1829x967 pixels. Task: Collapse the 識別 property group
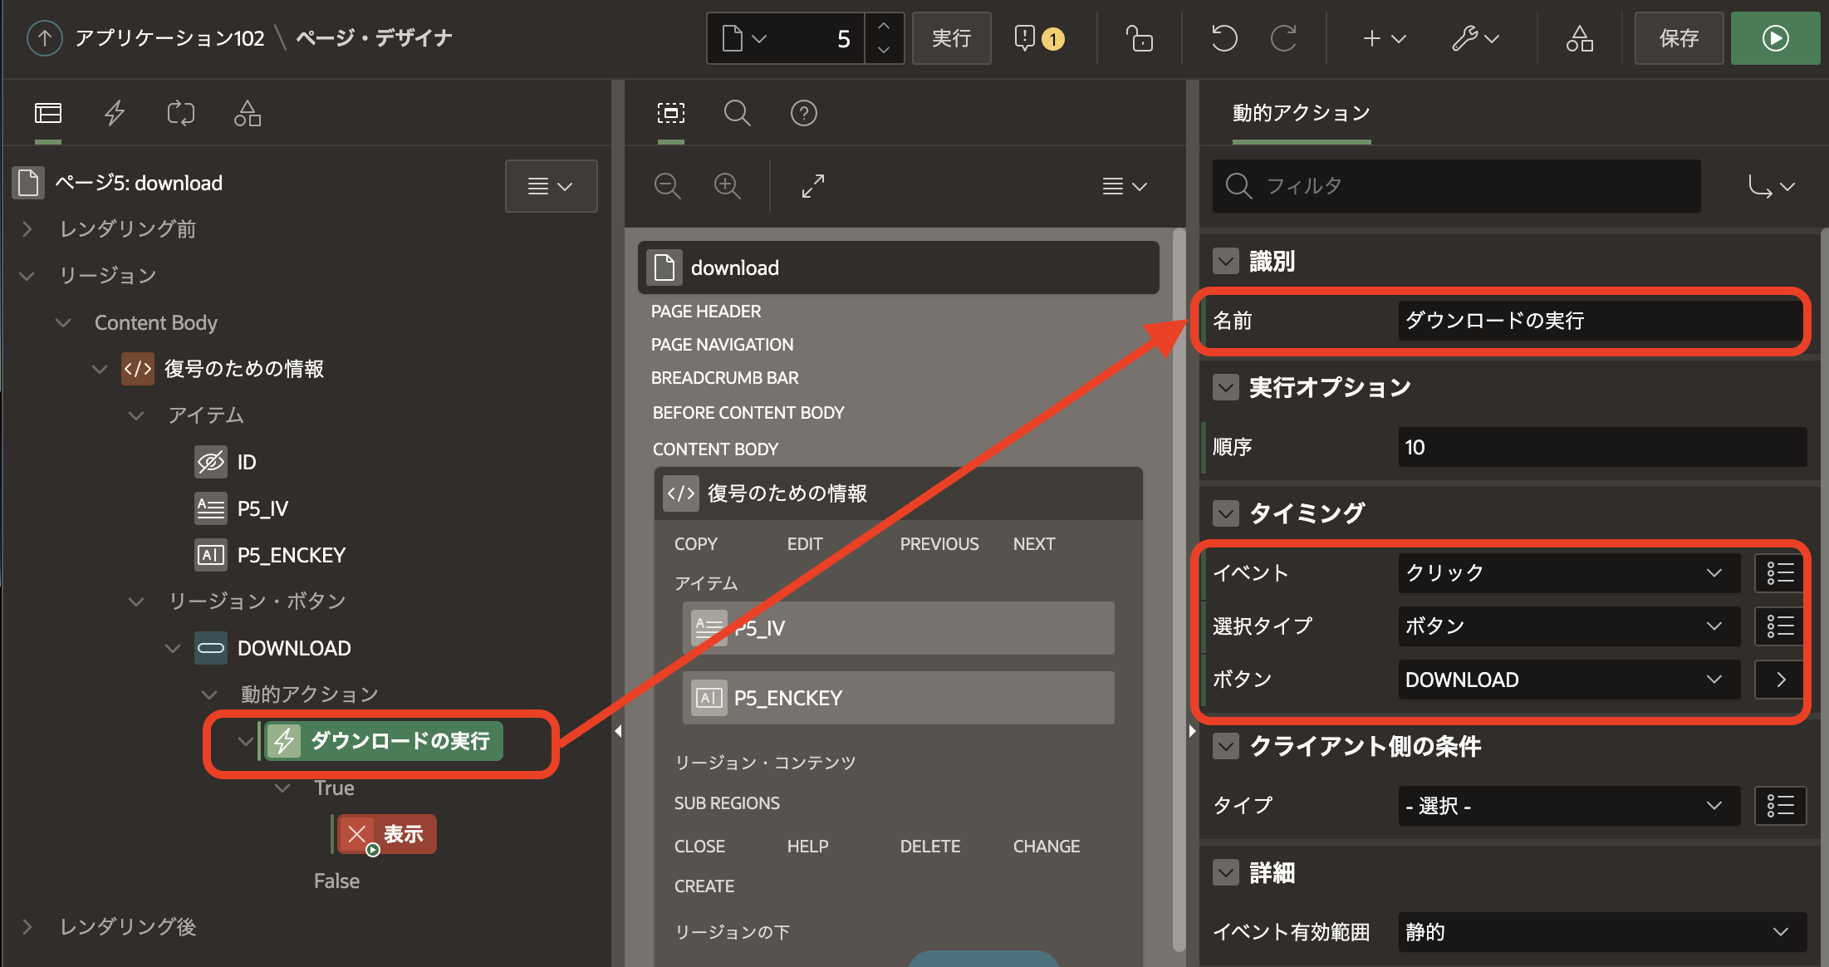(1226, 261)
